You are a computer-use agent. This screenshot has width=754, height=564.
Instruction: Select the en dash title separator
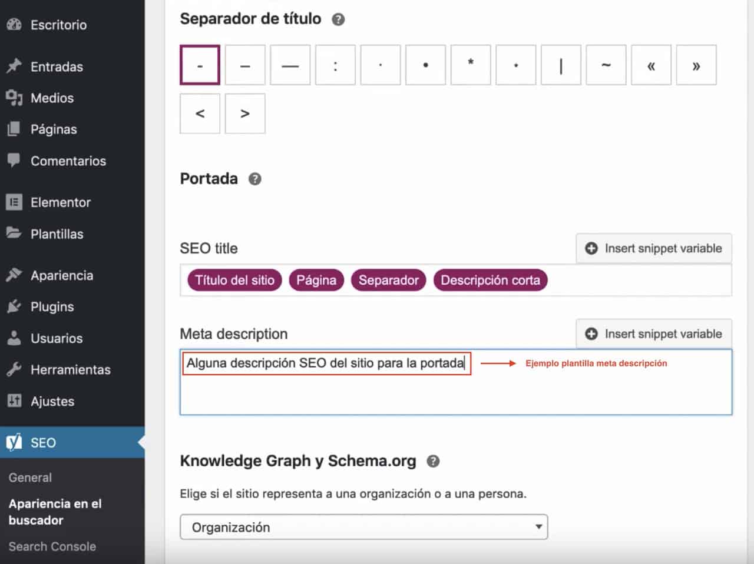tap(245, 65)
